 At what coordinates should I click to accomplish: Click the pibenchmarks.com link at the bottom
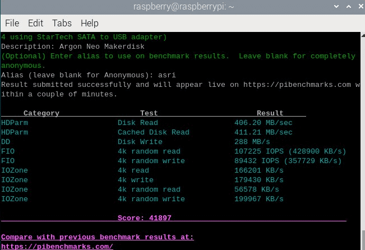[x=57, y=246]
